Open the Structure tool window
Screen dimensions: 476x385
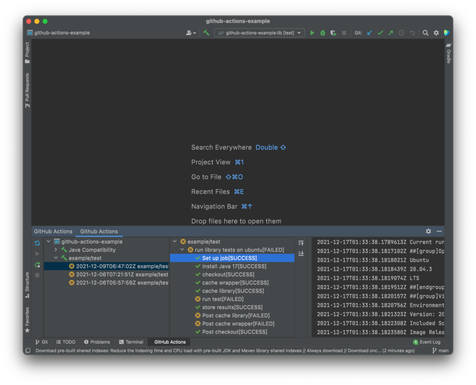tap(27, 285)
